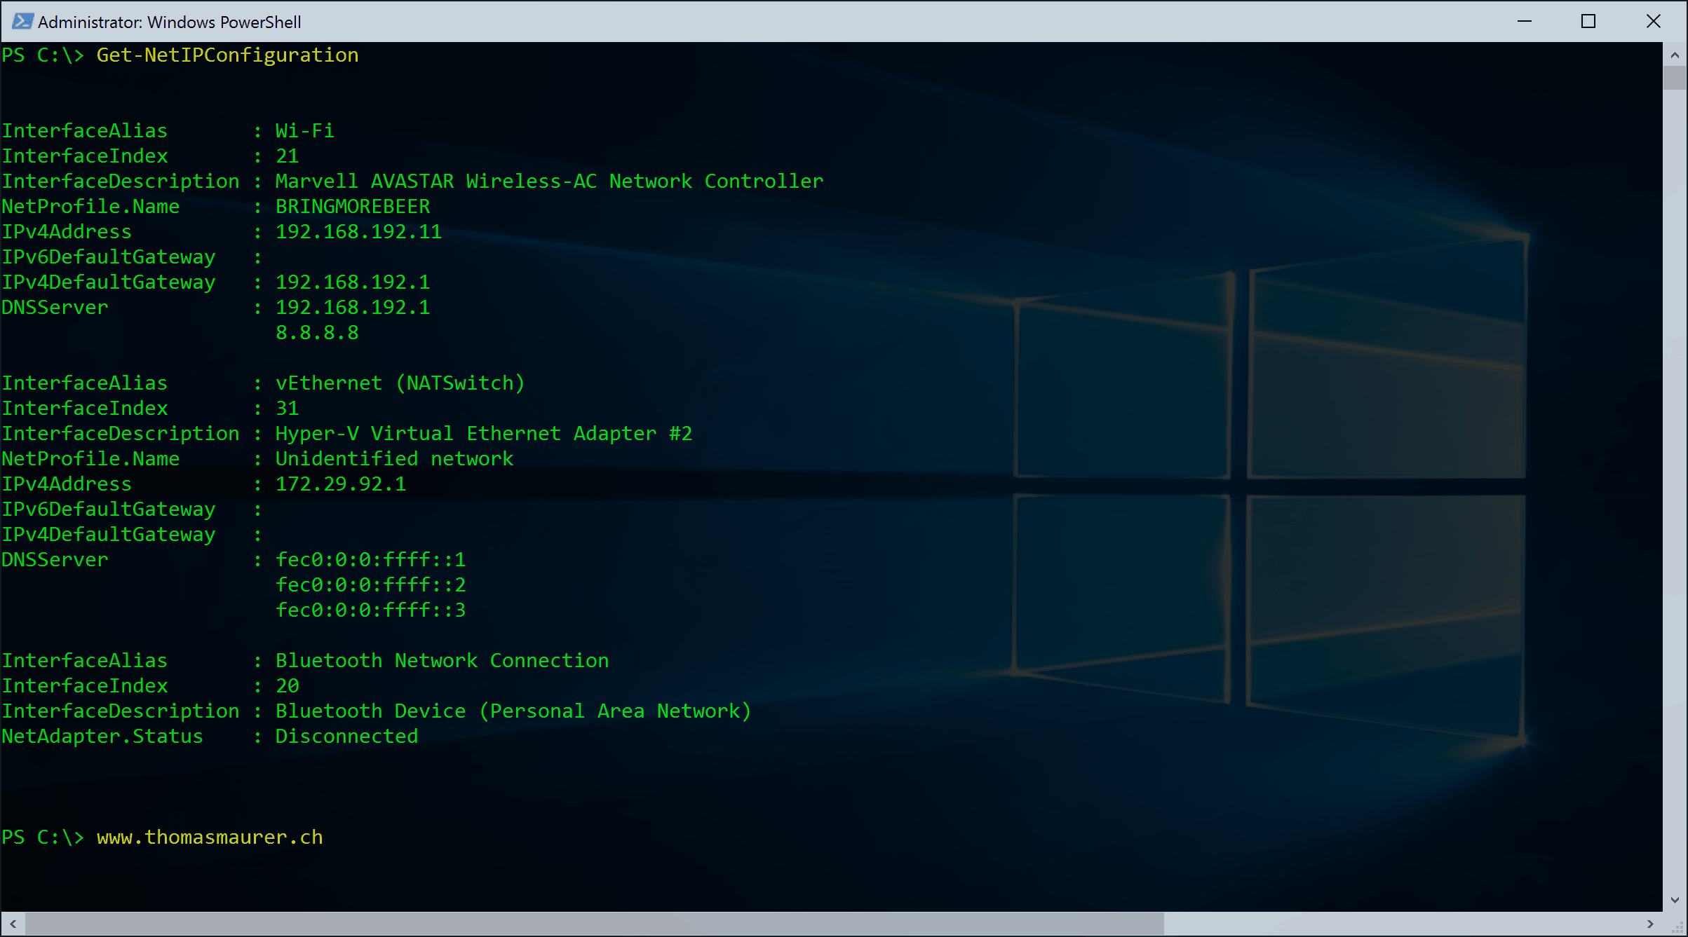The width and height of the screenshot is (1688, 937).
Task: Click the PowerShell icon in title bar
Action: click(x=22, y=21)
